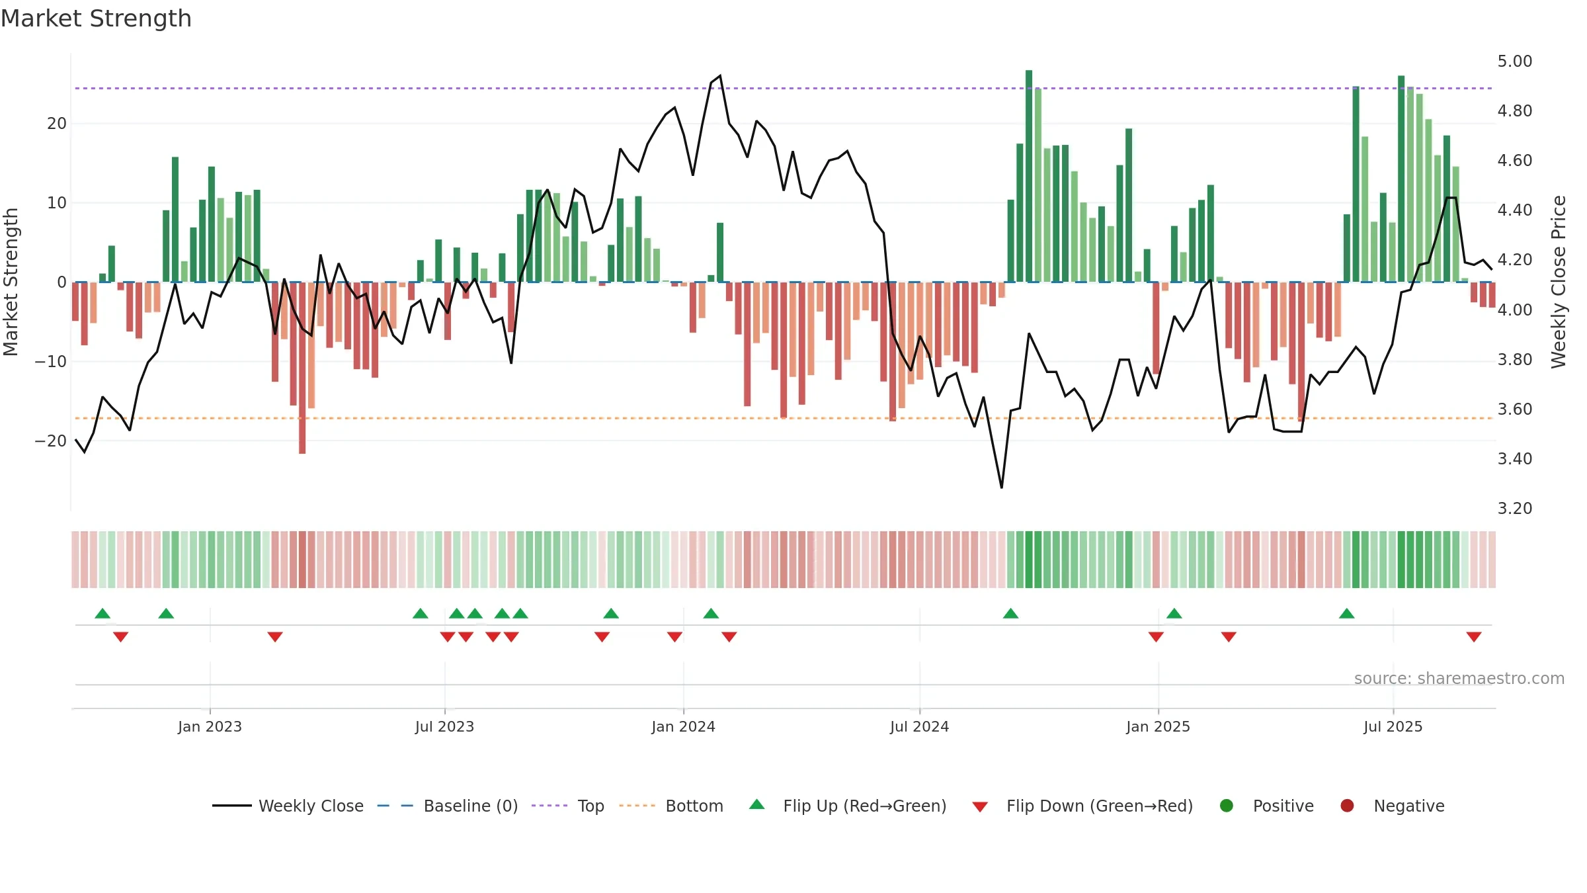Click the Jul 2025 axis label
The image size is (1587, 893).
click(1393, 727)
